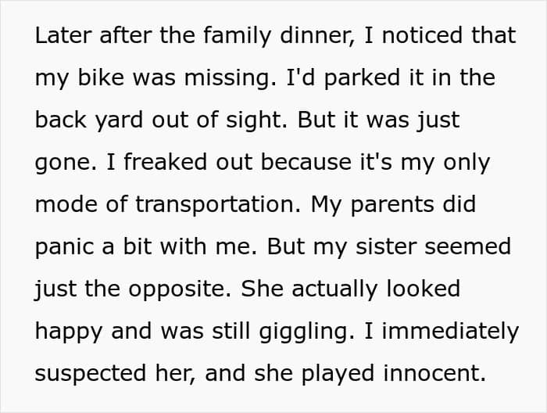Image resolution: width=547 pixels, height=413 pixels.
Task: Click the word "parents"
Action: point(392,206)
